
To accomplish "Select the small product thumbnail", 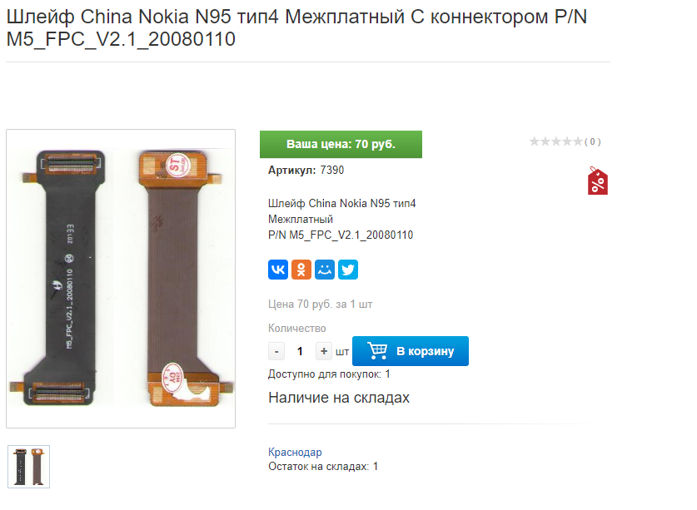I will click(29, 467).
